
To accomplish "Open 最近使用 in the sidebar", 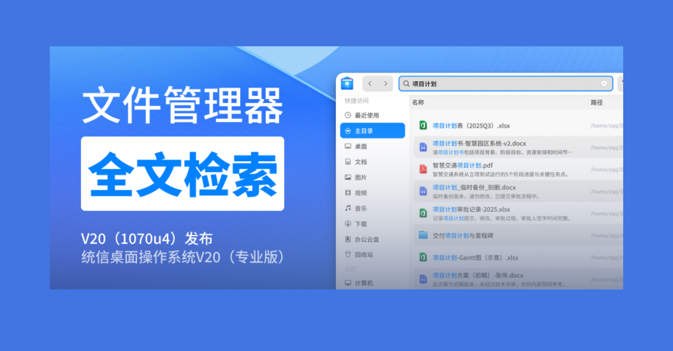I will click(x=372, y=115).
